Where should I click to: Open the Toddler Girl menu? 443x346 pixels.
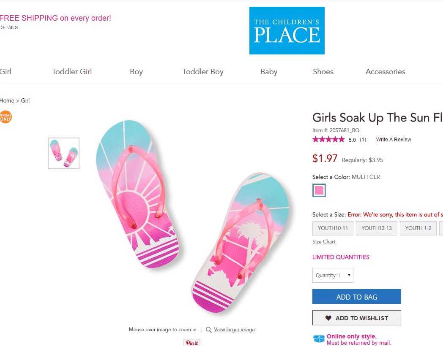[71, 72]
